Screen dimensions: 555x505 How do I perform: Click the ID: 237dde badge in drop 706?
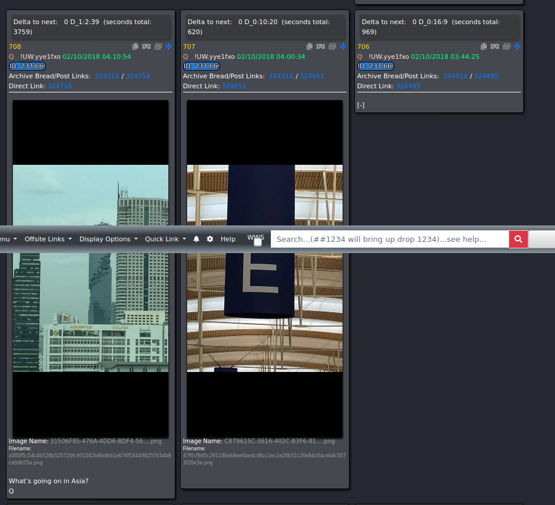point(375,66)
